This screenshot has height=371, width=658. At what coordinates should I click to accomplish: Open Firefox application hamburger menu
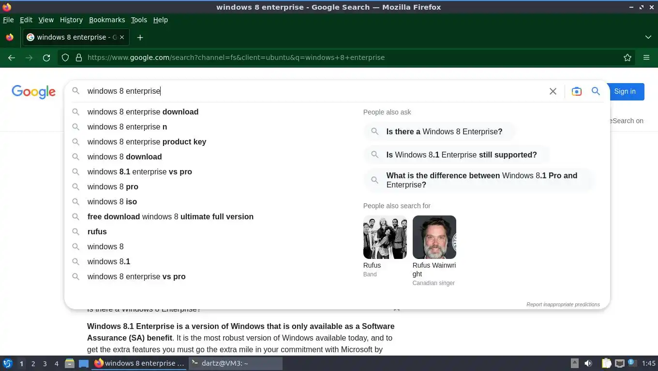click(646, 57)
